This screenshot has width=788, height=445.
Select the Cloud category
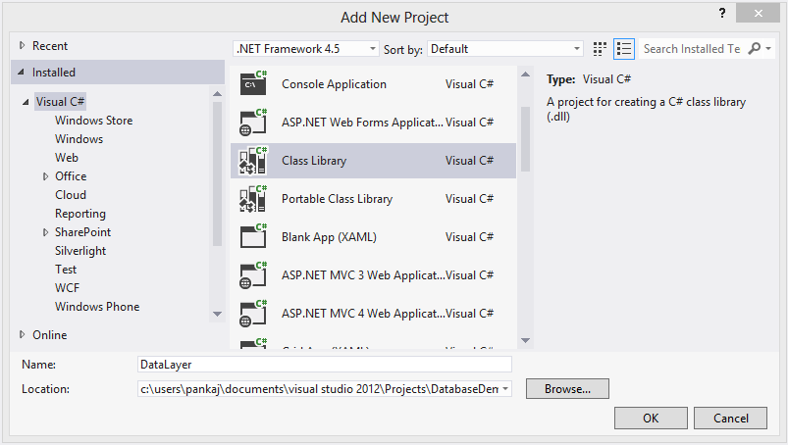tap(71, 195)
